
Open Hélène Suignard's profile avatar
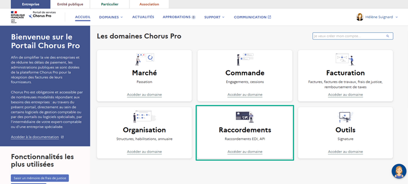(x=359, y=17)
